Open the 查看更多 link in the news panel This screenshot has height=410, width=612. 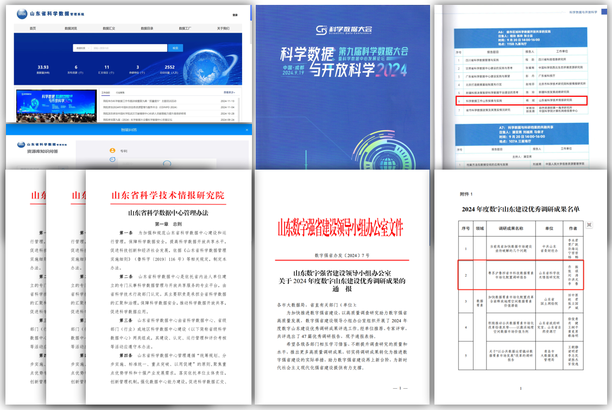point(229,92)
